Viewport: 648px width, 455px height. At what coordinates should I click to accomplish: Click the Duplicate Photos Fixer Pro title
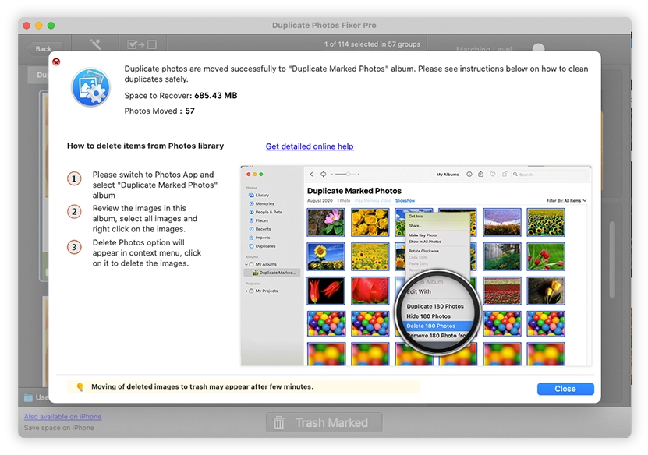point(324,25)
